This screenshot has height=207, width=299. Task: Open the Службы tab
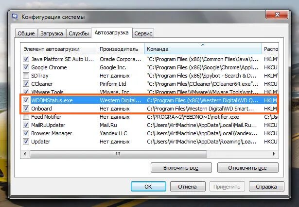click(79, 33)
